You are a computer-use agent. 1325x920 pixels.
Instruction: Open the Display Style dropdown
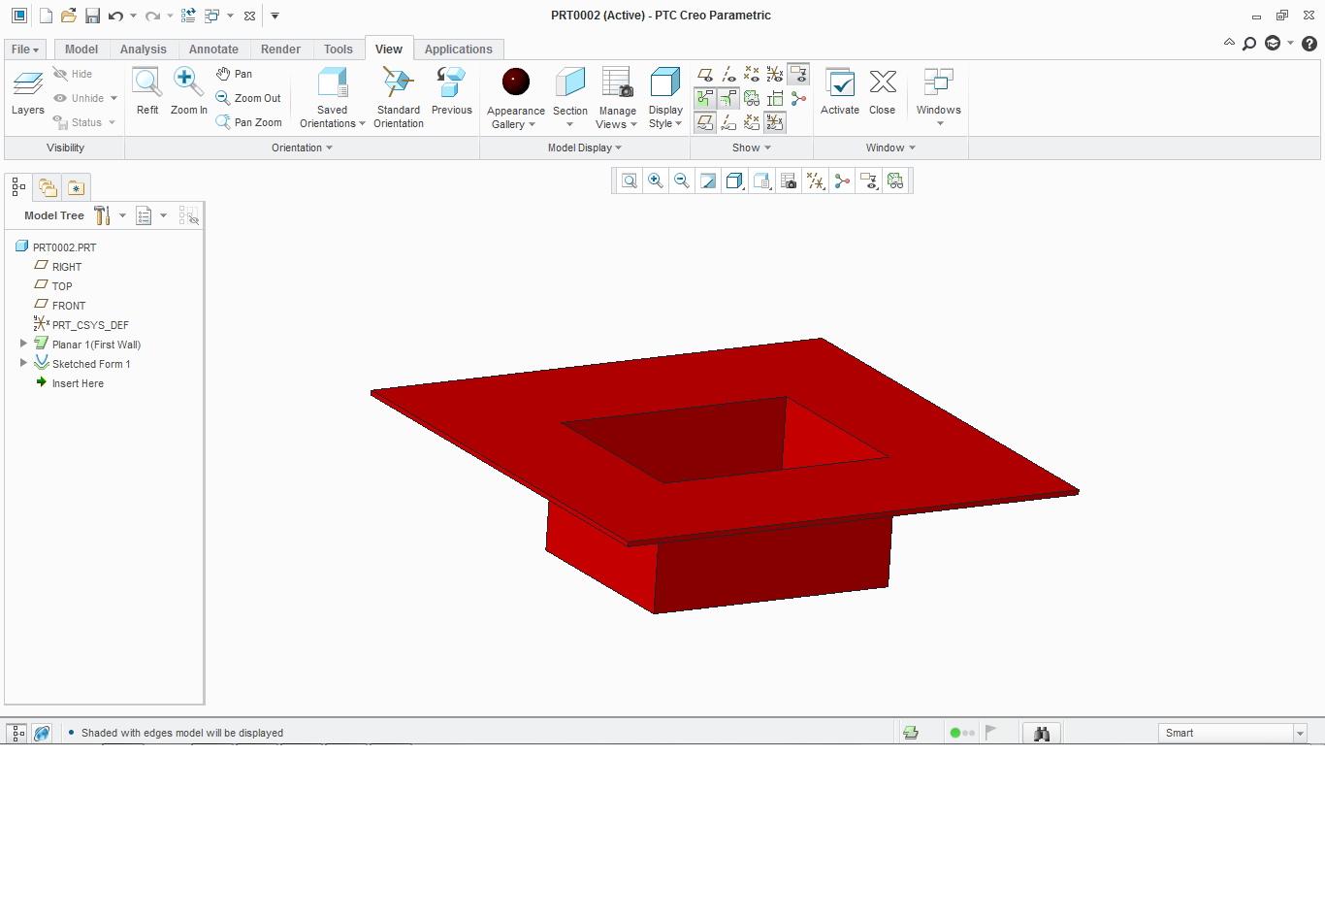665,116
